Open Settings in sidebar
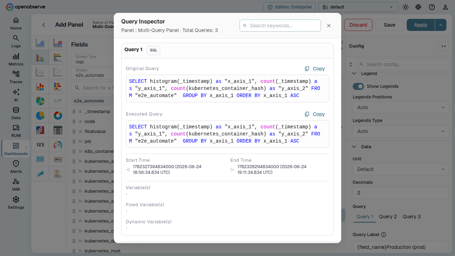 tap(16, 203)
